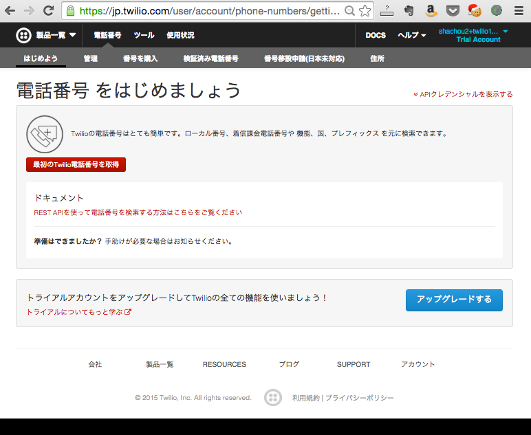The height and width of the screenshot is (435, 531).
Task: Open the ブログ footer link
Action: (289, 364)
